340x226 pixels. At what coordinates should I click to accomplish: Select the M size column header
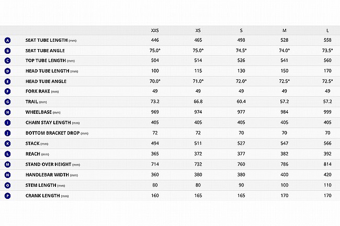(x=284, y=30)
